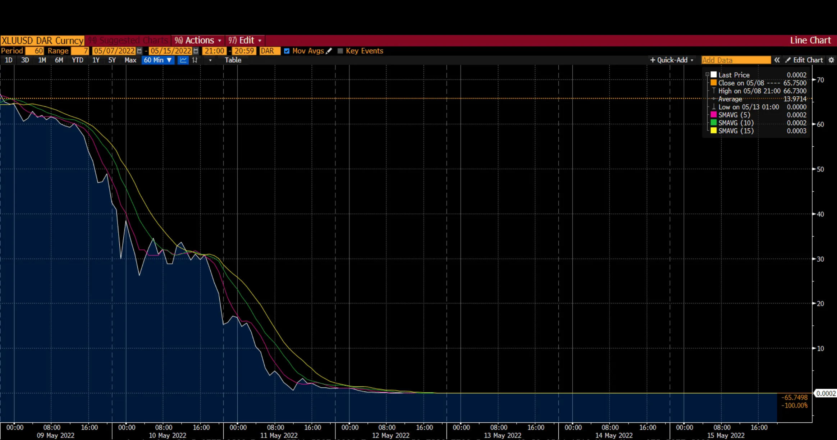Click the collapse panel double-chevron icon
Viewport: 837px width, 440px height.
tap(777, 60)
